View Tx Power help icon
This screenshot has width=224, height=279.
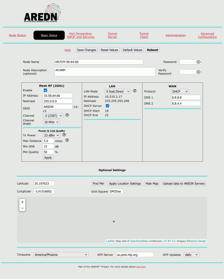coord(64,135)
